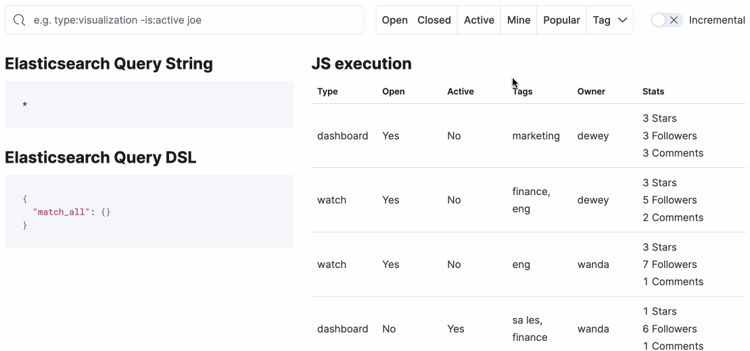The height and width of the screenshot is (351, 750).
Task: Click the Elasticsearch Query String code block
Action: [x=149, y=105]
